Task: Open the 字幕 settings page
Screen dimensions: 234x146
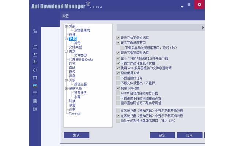Action: pyautogui.click(x=77, y=97)
